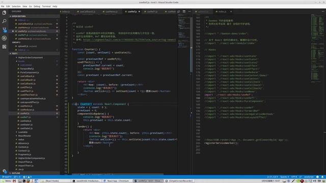Screen dimensions: 326x183
Task: Open the Source Control view icon
Action: [x=4, y=29]
